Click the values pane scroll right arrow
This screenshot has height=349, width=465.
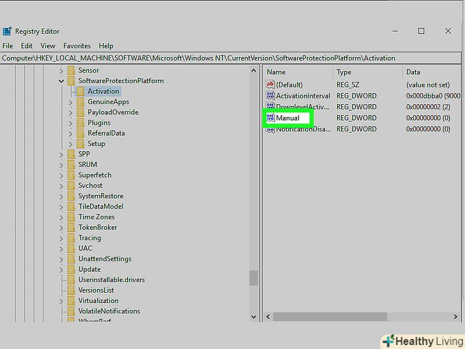[455, 316]
